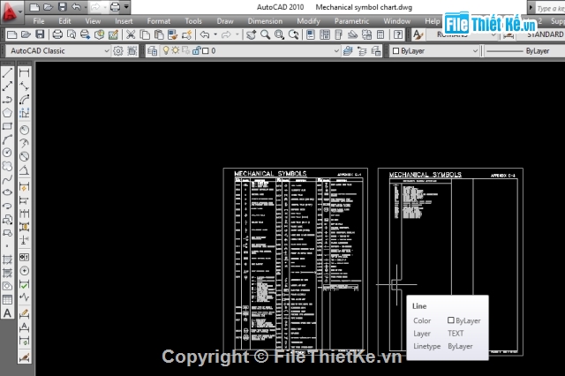Click the Layer Previous icon
The height and width of the screenshot is (376, 565).
point(362,51)
